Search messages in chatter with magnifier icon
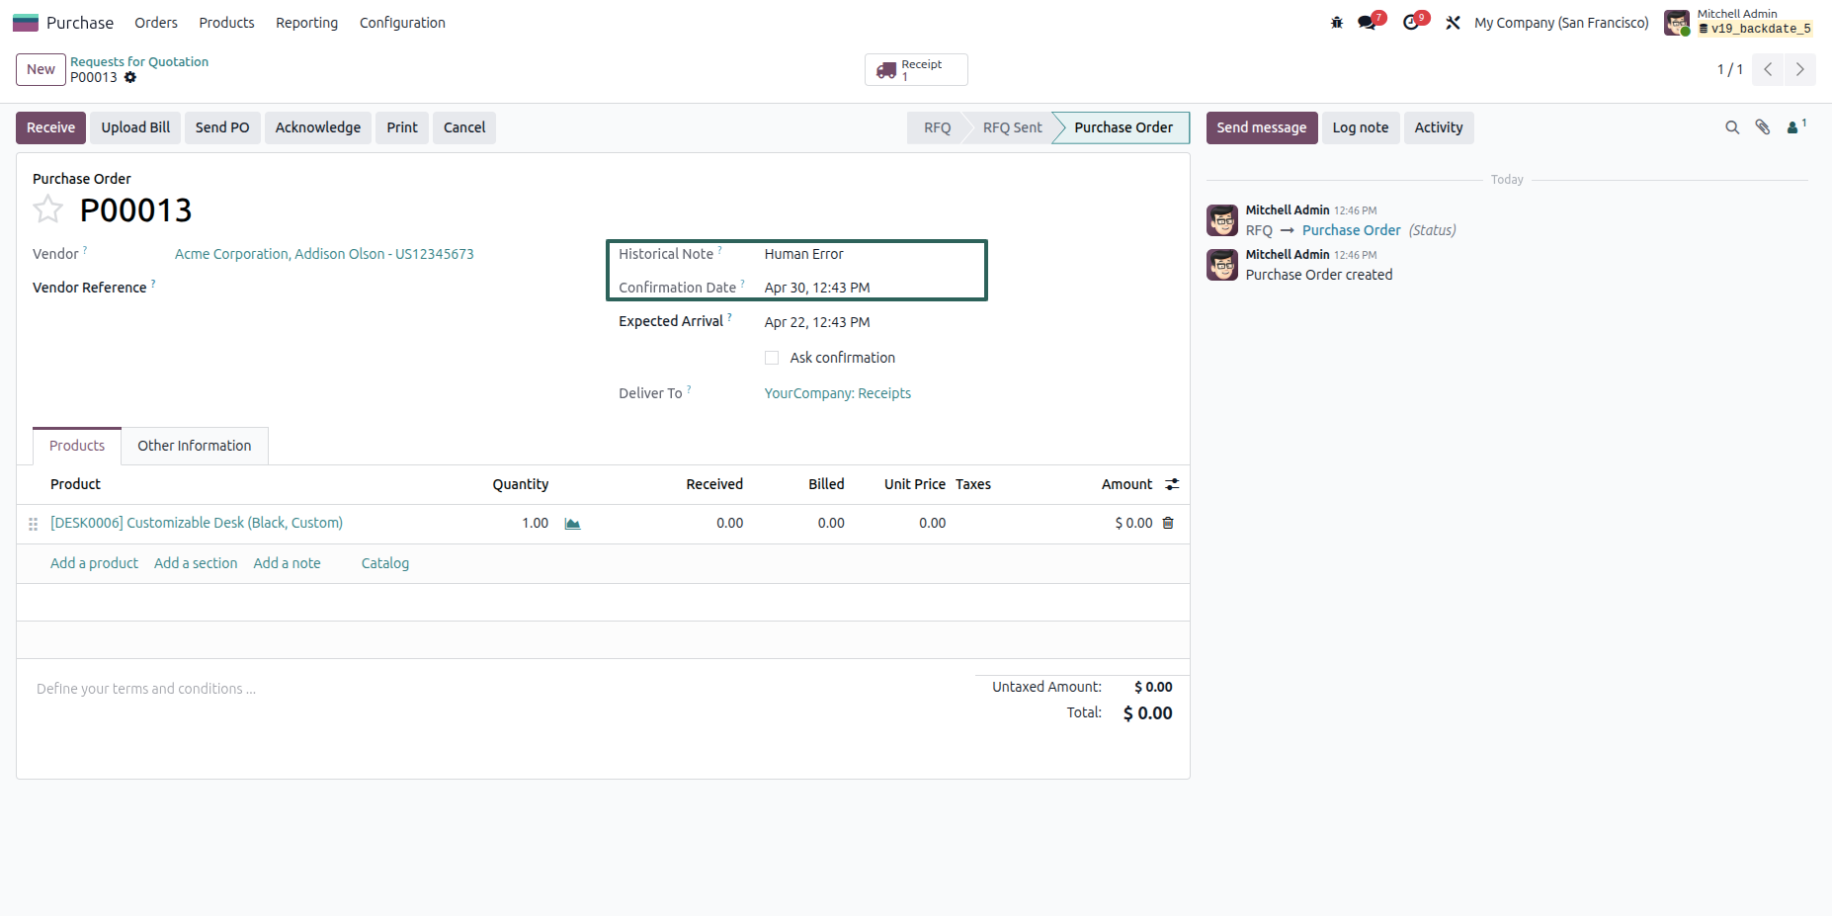The width and height of the screenshot is (1832, 916). click(1732, 127)
